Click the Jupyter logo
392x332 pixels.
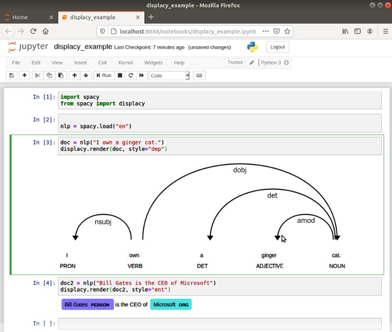click(x=27, y=47)
